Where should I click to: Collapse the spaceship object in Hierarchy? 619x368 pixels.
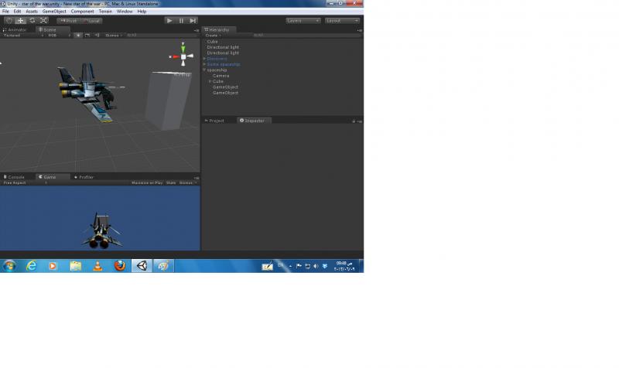(204, 70)
